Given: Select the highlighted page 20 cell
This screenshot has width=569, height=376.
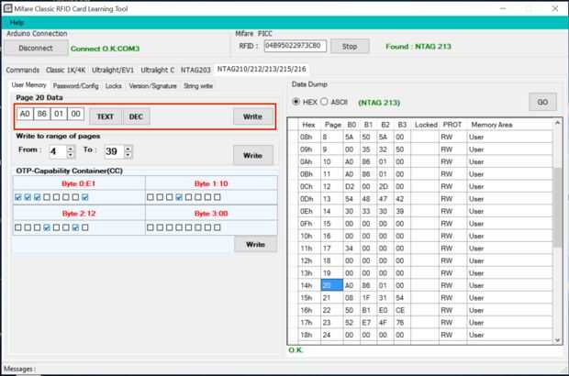Looking at the screenshot, I should (332, 285).
